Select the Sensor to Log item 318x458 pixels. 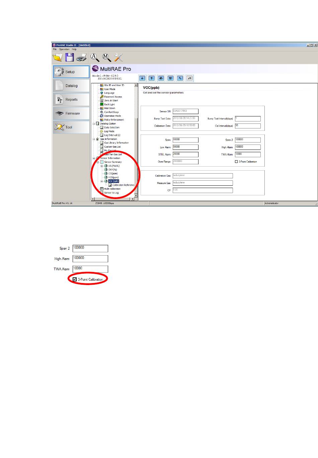tap(111, 193)
